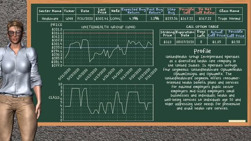This screenshot has height=141, width=251.
Task: Select the 4.9% expected return cell
Action: point(133,18)
